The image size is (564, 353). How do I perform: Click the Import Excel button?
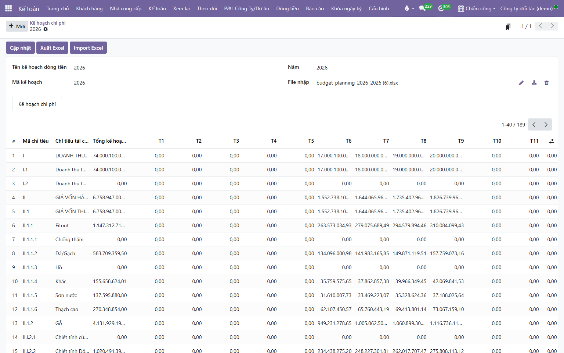(88, 48)
